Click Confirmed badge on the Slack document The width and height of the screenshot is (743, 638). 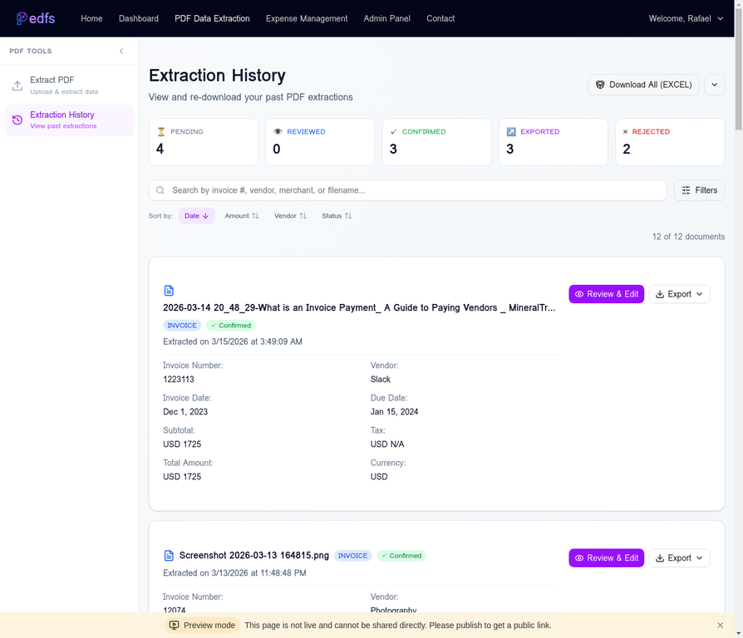point(231,326)
